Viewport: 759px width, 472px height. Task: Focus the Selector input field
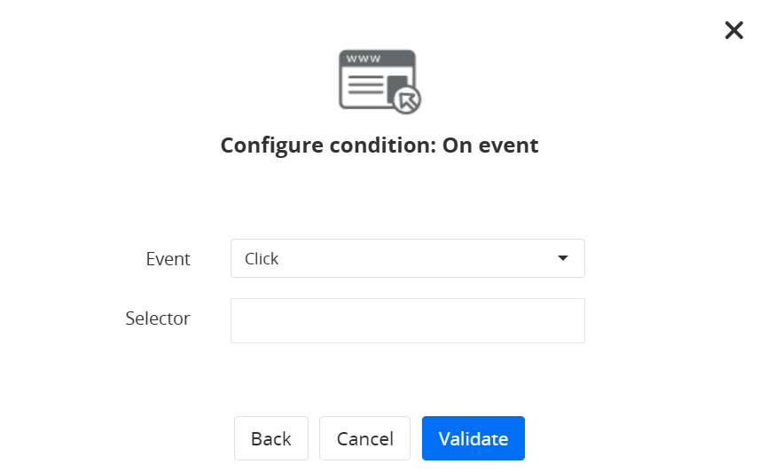click(407, 320)
